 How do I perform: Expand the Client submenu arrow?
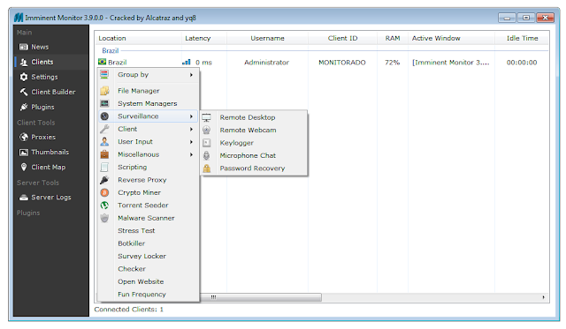pos(191,129)
